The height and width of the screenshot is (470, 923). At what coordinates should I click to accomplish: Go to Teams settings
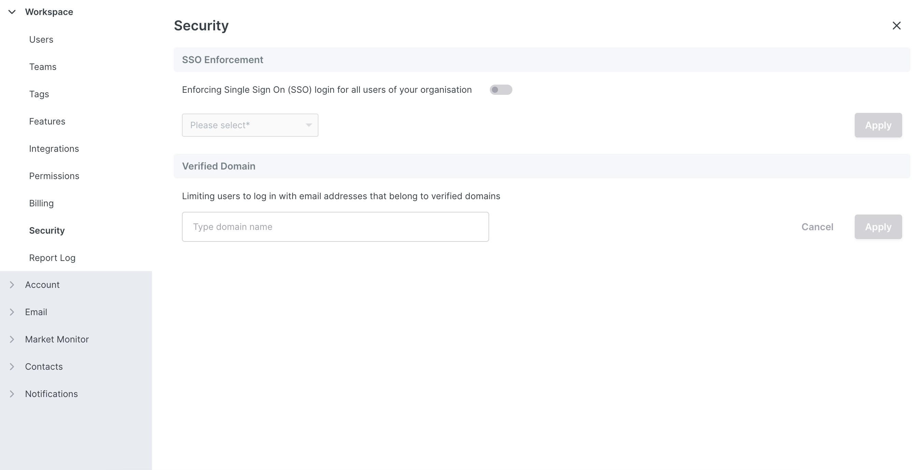point(43,67)
